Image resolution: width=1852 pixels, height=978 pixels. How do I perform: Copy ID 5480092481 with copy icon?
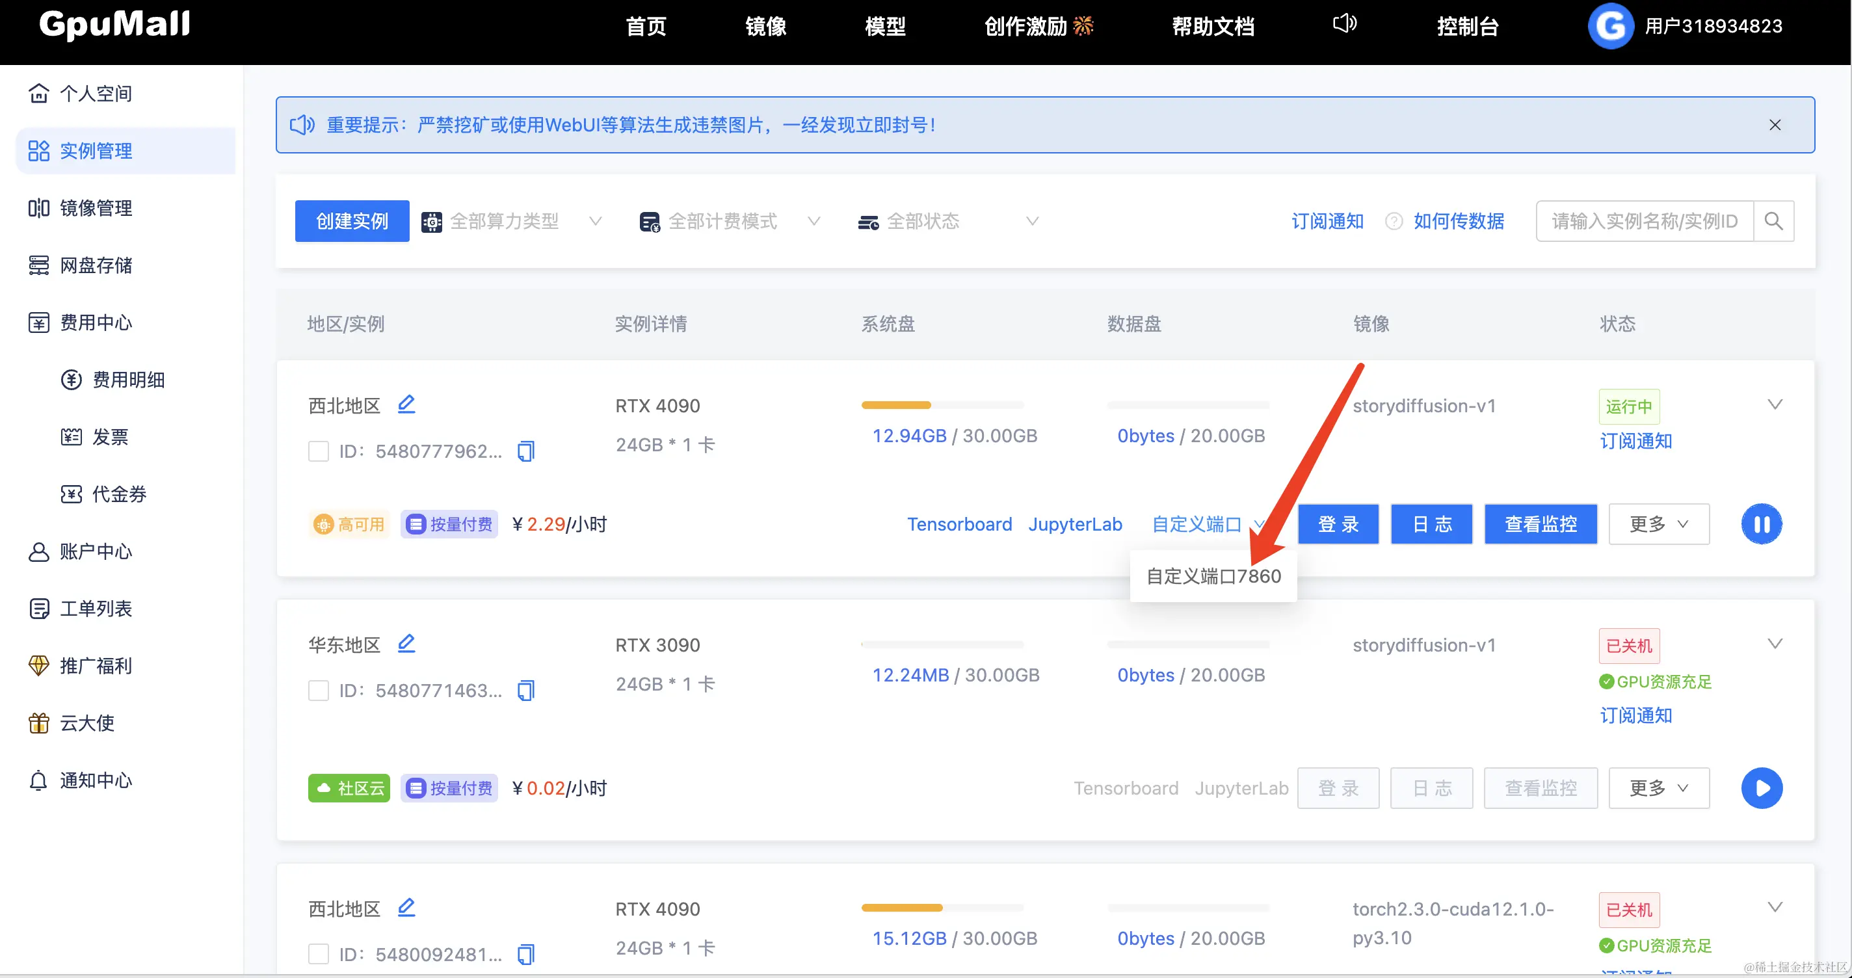tap(526, 955)
